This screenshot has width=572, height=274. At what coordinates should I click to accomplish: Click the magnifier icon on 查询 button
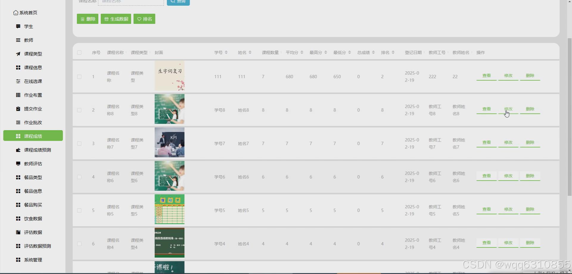pos(173,1)
